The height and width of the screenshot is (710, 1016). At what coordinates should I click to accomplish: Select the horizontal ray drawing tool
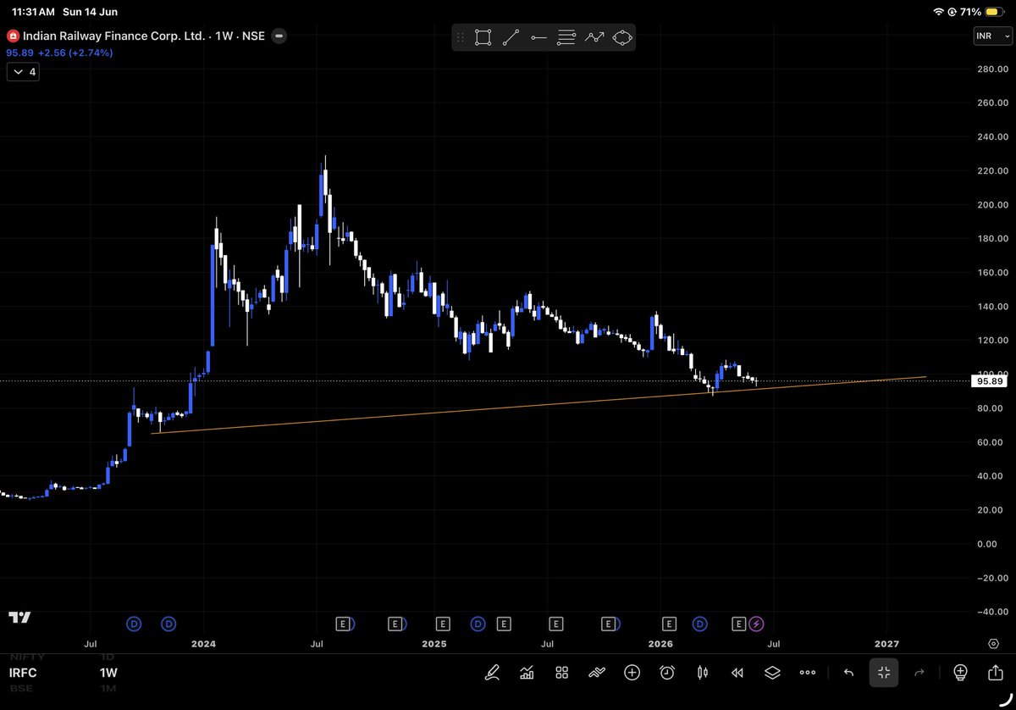pyautogui.click(x=538, y=37)
